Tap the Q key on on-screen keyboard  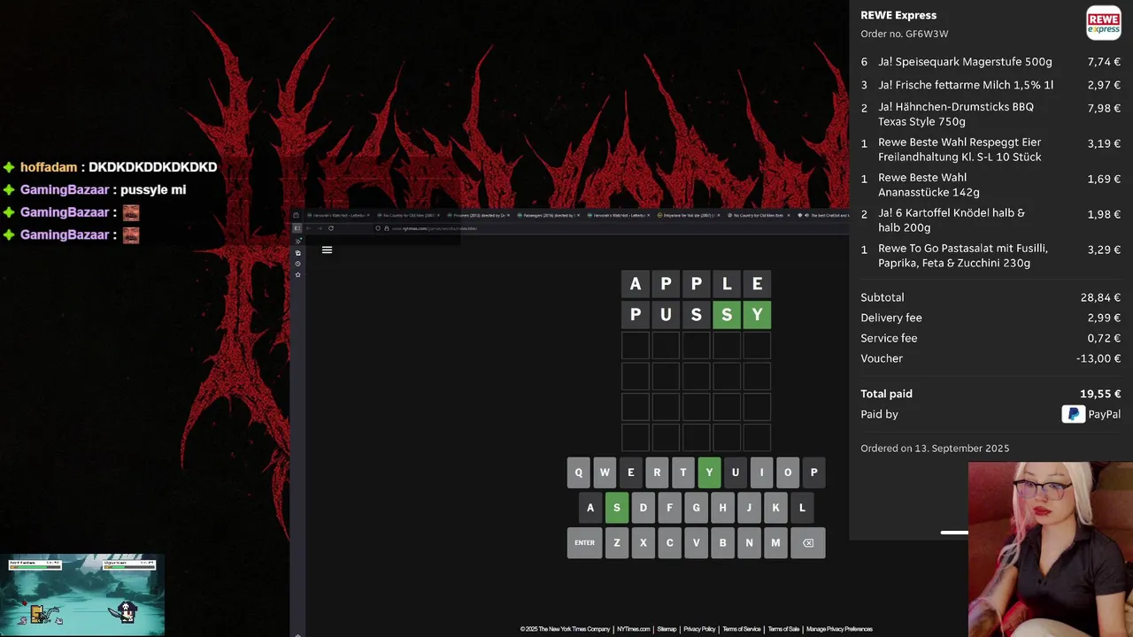(x=579, y=472)
